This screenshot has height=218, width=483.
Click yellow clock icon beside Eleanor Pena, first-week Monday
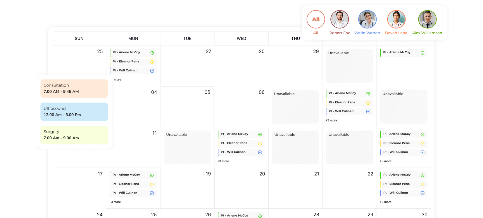point(152,62)
